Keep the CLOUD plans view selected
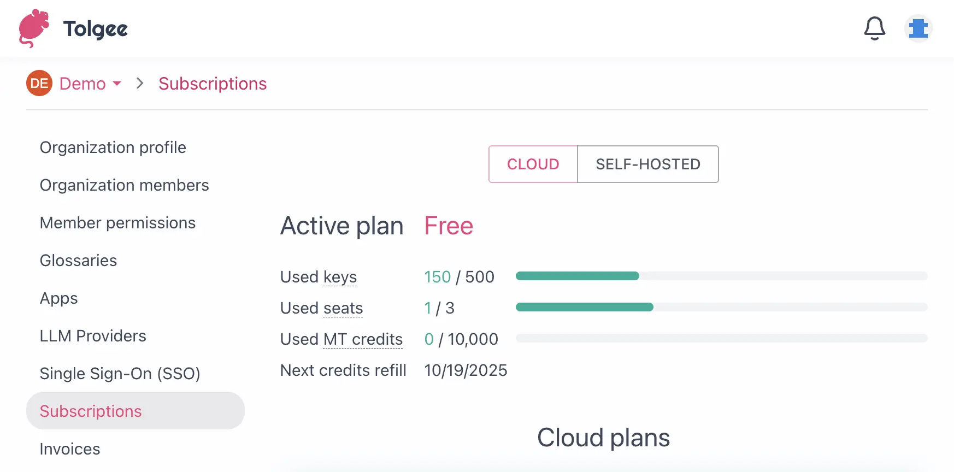Image resolution: width=954 pixels, height=472 pixels. pyautogui.click(x=533, y=164)
